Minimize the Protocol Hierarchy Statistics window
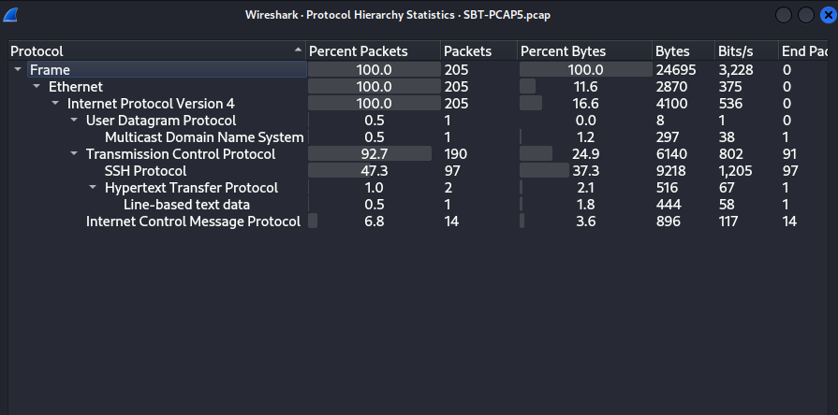 tap(783, 15)
